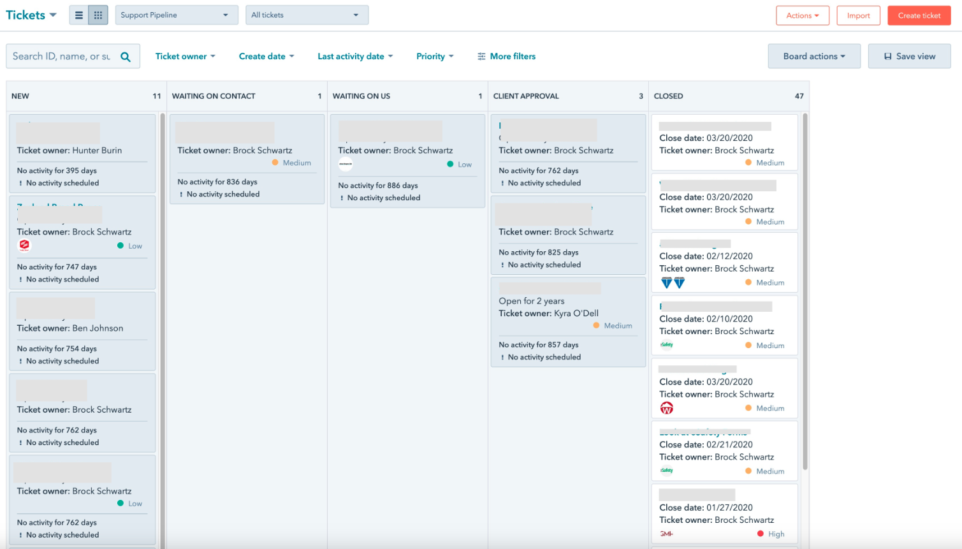Screen dimensions: 962x549
Task: Click the CLOSED column header
Action: (x=729, y=96)
